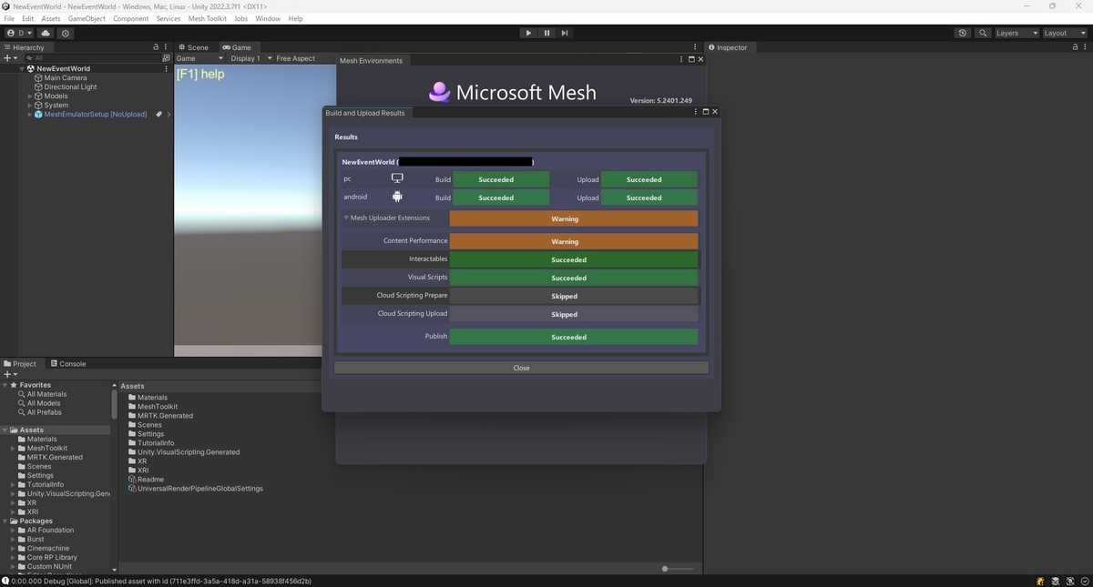
Task: Open the File menu
Action: click(9, 18)
